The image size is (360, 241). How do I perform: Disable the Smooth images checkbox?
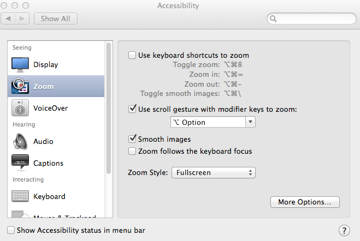(x=132, y=138)
